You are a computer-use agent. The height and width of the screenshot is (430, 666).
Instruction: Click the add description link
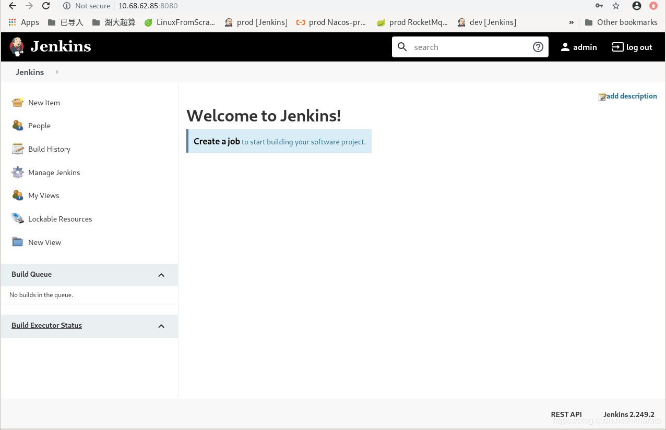[x=632, y=96]
